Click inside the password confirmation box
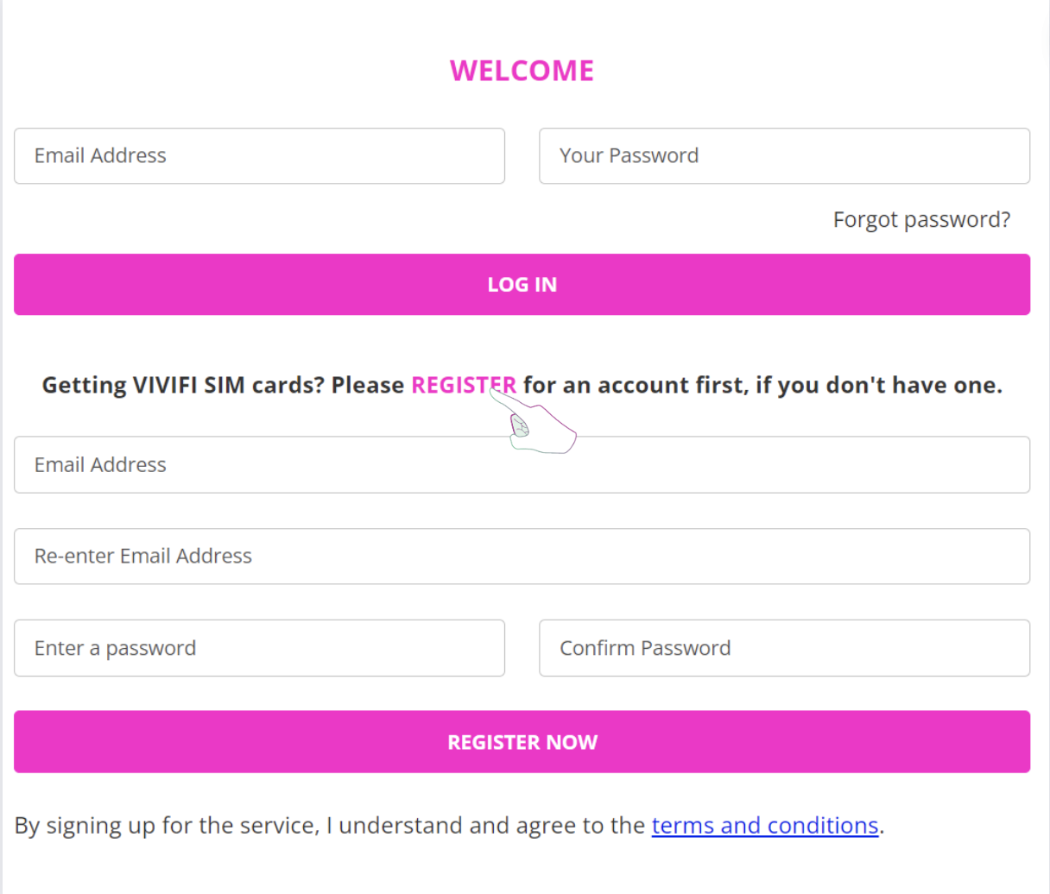The width and height of the screenshot is (1050, 894). click(x=784, y=648)
